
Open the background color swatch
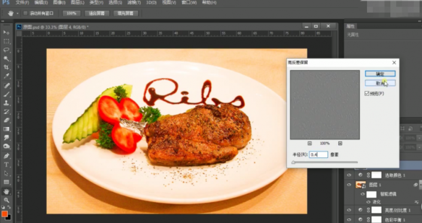(x=8, y=218)
